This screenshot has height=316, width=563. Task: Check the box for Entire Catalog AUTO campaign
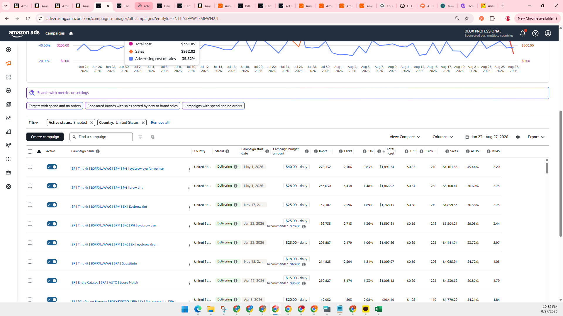click(30, 281)
